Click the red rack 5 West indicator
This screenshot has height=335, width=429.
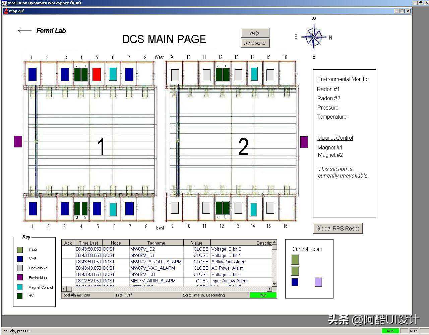[x=97, y=74]
